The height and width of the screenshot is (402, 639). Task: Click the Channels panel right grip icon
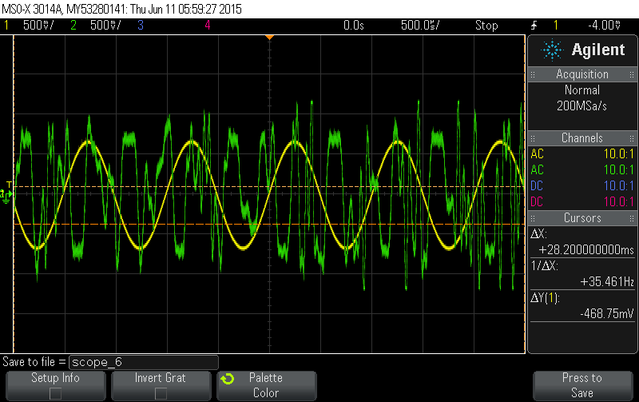632,138
